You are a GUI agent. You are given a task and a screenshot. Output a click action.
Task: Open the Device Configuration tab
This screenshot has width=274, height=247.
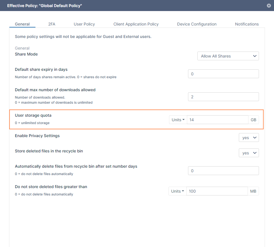197,24
